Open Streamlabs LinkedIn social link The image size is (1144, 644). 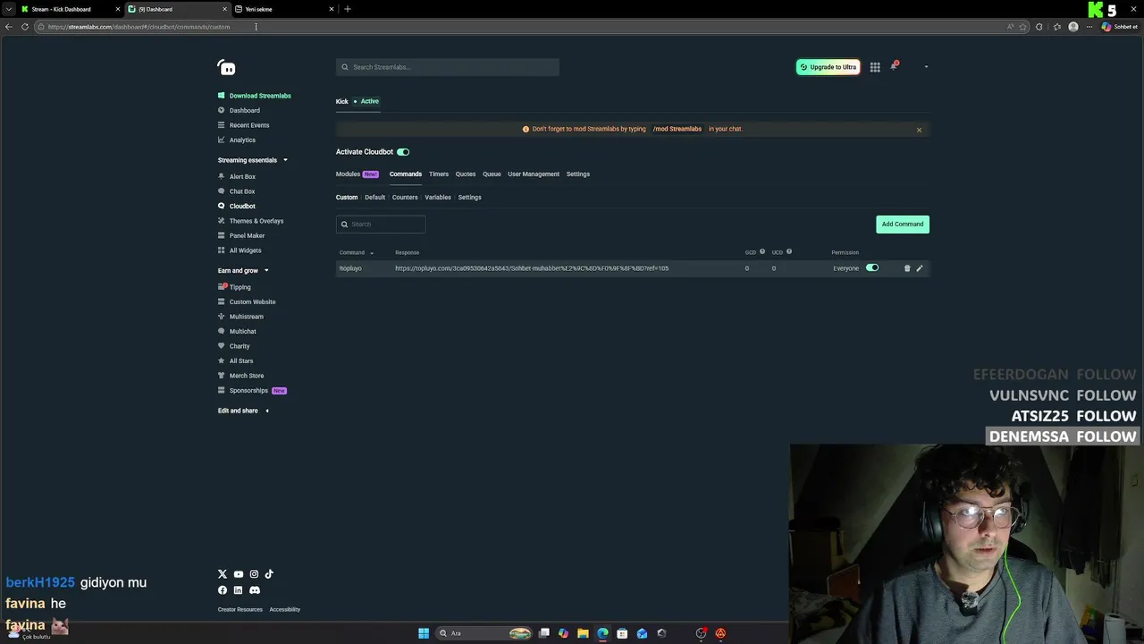(x=238, y=590)
